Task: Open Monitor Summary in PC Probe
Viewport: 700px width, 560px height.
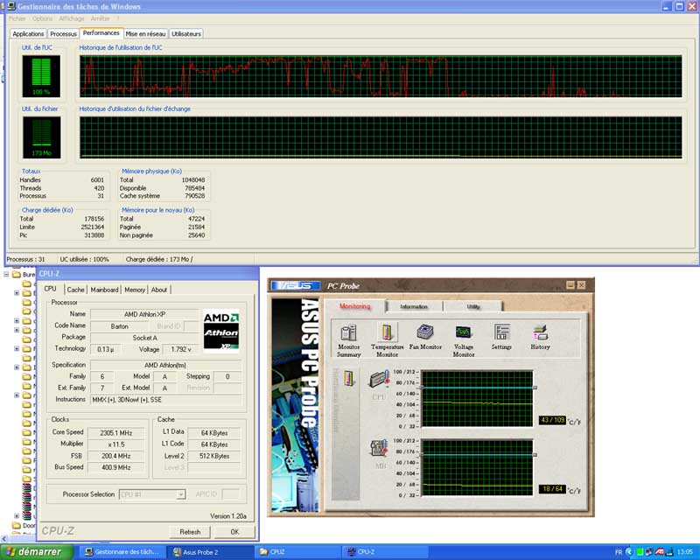Action: coord(348,340)
